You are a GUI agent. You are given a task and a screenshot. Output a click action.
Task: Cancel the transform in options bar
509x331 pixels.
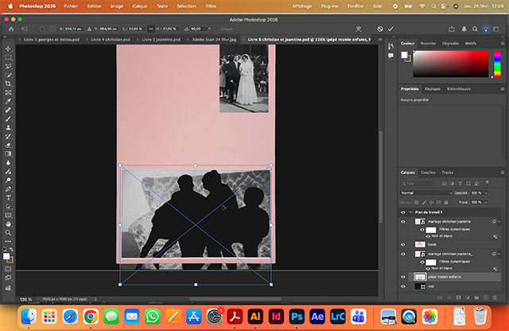(380, 29)
